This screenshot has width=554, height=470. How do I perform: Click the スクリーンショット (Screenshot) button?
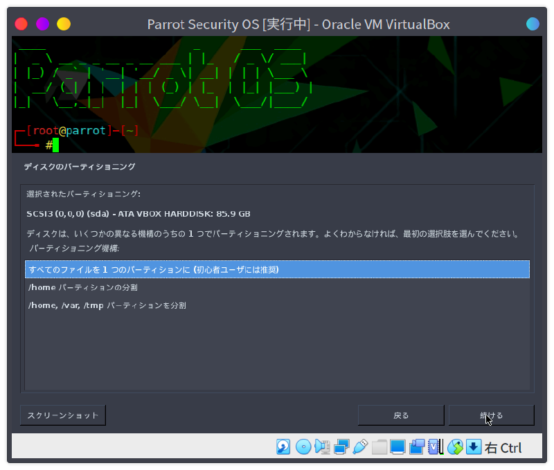click(63, 415)
